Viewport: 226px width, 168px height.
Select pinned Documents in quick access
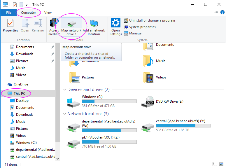coord(25,47)
